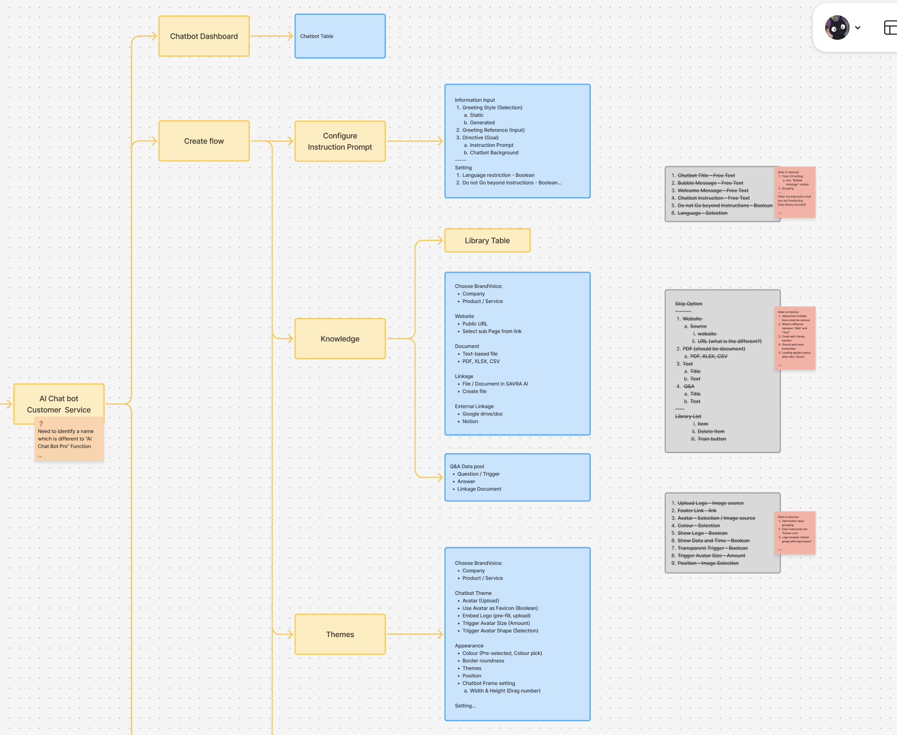Click 'Q&A Data pool' heading

coord(467,466)
